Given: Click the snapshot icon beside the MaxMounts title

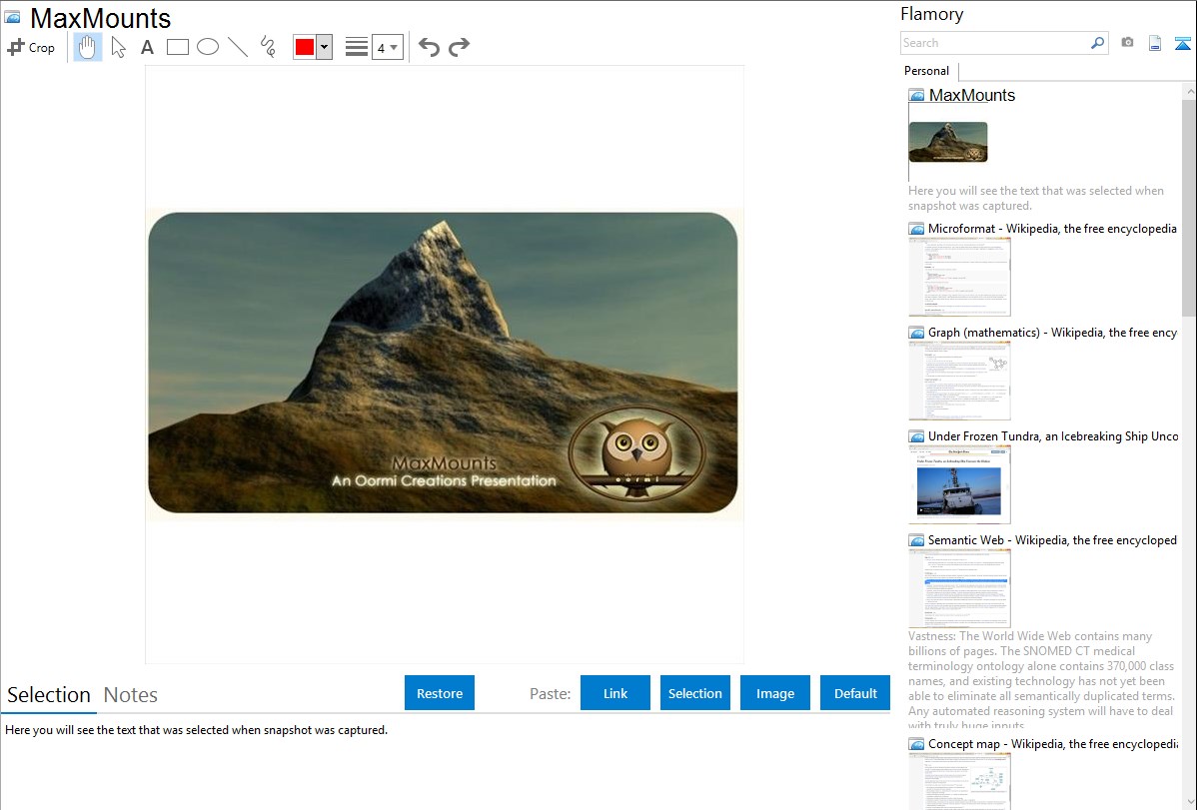Looking at the screenshot, I should pyautogui.click(x=12, y=17).
